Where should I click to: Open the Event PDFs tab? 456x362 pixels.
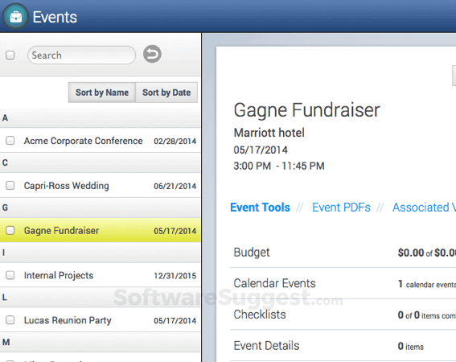341,208
